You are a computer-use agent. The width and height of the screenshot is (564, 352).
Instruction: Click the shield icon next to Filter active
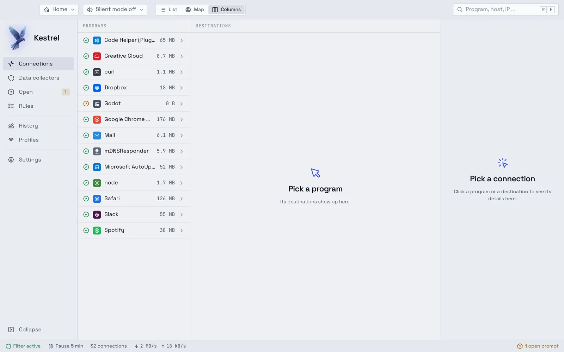8,346
